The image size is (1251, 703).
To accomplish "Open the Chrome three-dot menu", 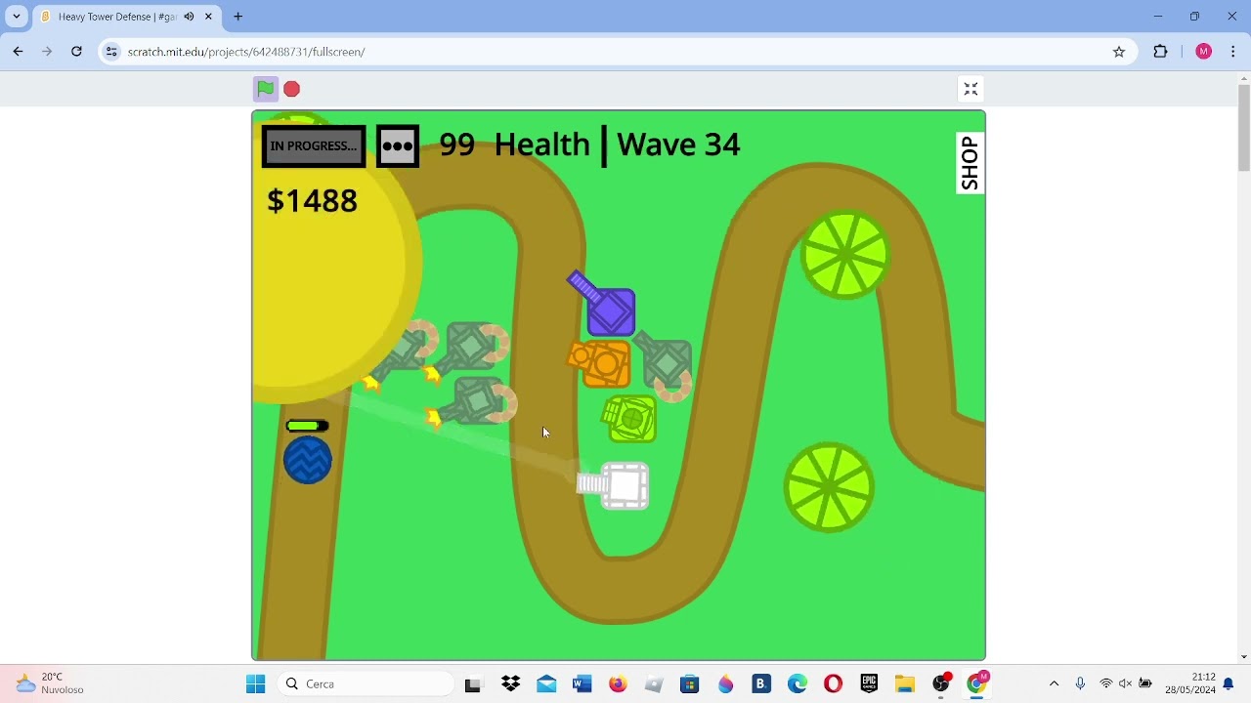I will [1233, 52].
